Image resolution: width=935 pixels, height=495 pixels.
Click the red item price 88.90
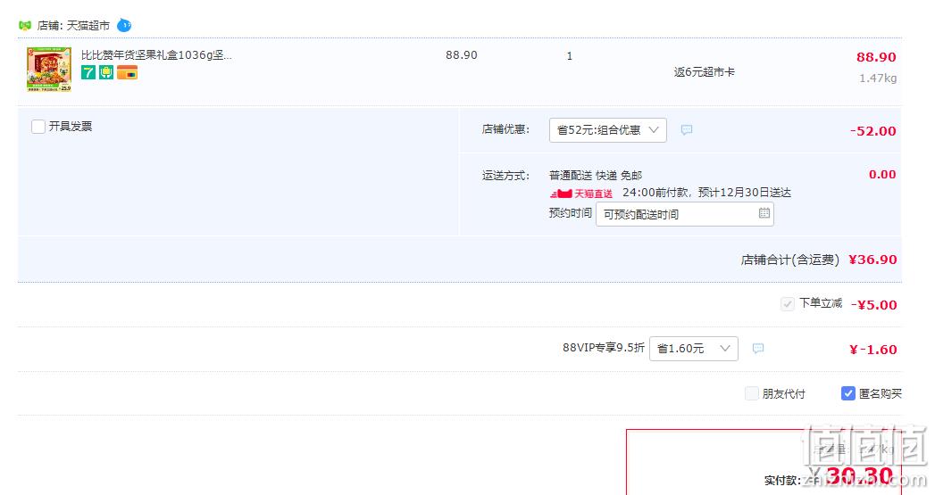tap(876, 57)
